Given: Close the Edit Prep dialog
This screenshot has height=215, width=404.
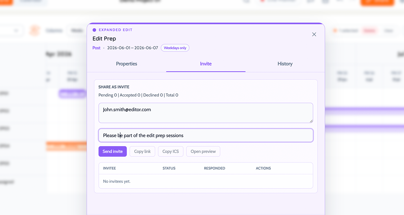Looking at the screenshot, I should pos(314,34).
